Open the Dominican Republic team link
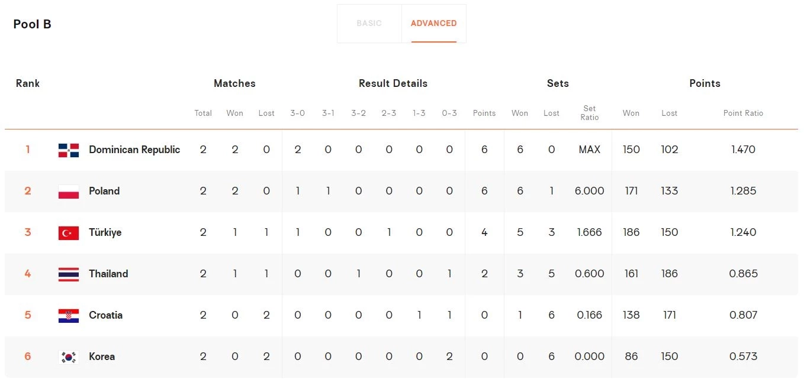Image resolution: width=804 pixels, height=389 pixels. (x=134, y=150)
